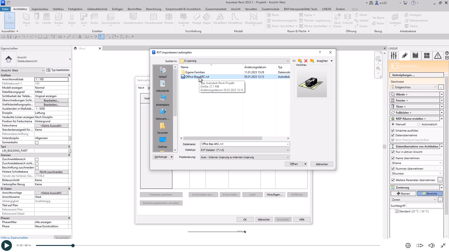Select the Modellgruppe tool

[x=254, y=19]
